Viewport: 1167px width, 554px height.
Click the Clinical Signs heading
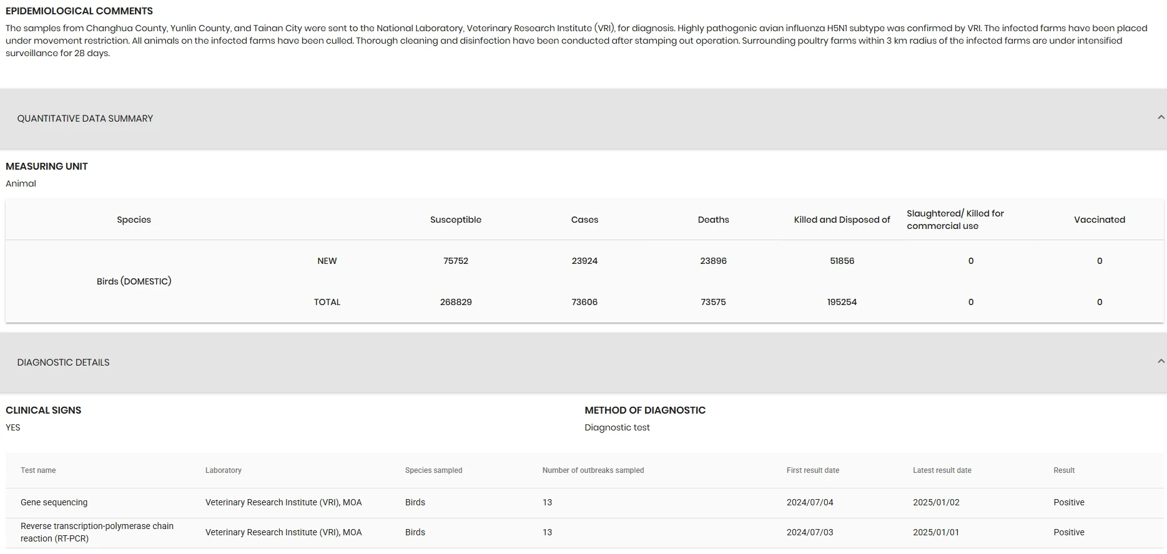click(x=44, y=411)
